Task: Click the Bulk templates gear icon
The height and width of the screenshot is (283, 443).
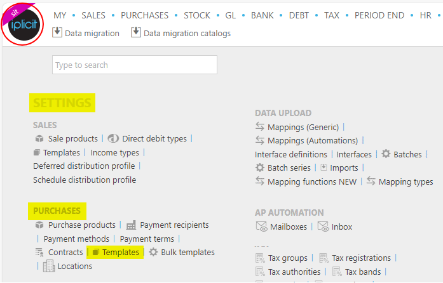Action: [x=153, y=252]
